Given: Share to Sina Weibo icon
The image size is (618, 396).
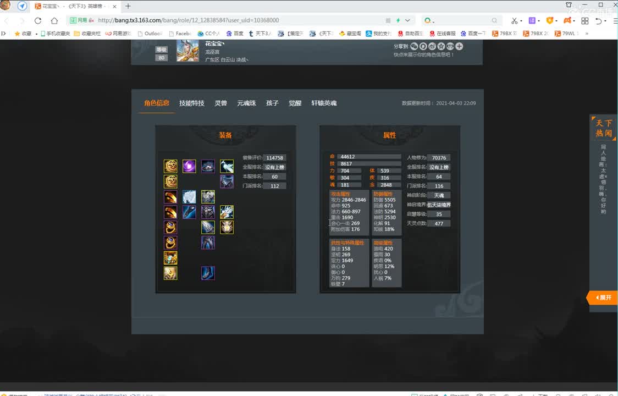Looking at the screenshot, I should [x=432, y=46].
